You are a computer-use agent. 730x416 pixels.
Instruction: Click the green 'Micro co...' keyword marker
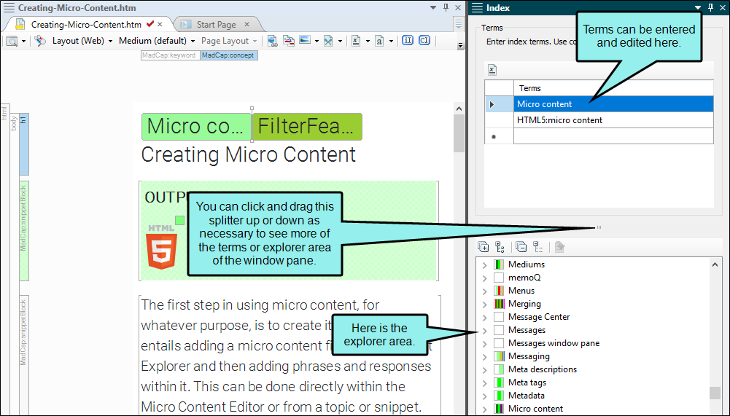point(196,127)
